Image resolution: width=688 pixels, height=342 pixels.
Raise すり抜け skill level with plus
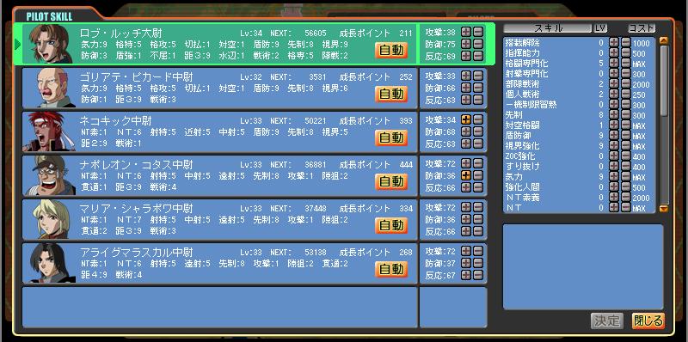point(614,166)
